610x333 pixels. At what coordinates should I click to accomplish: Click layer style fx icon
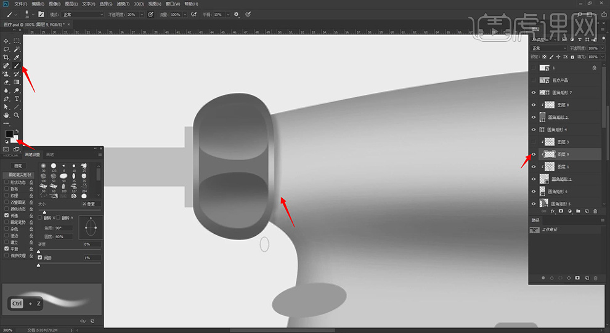(x=553, y=211)
